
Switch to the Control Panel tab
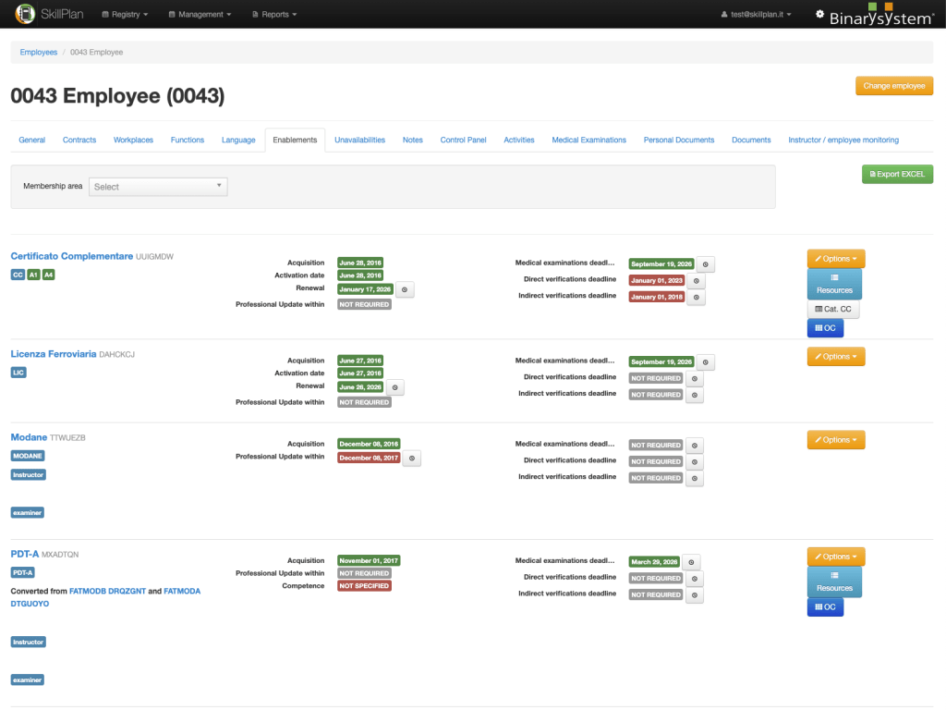(x=463, y=141)
